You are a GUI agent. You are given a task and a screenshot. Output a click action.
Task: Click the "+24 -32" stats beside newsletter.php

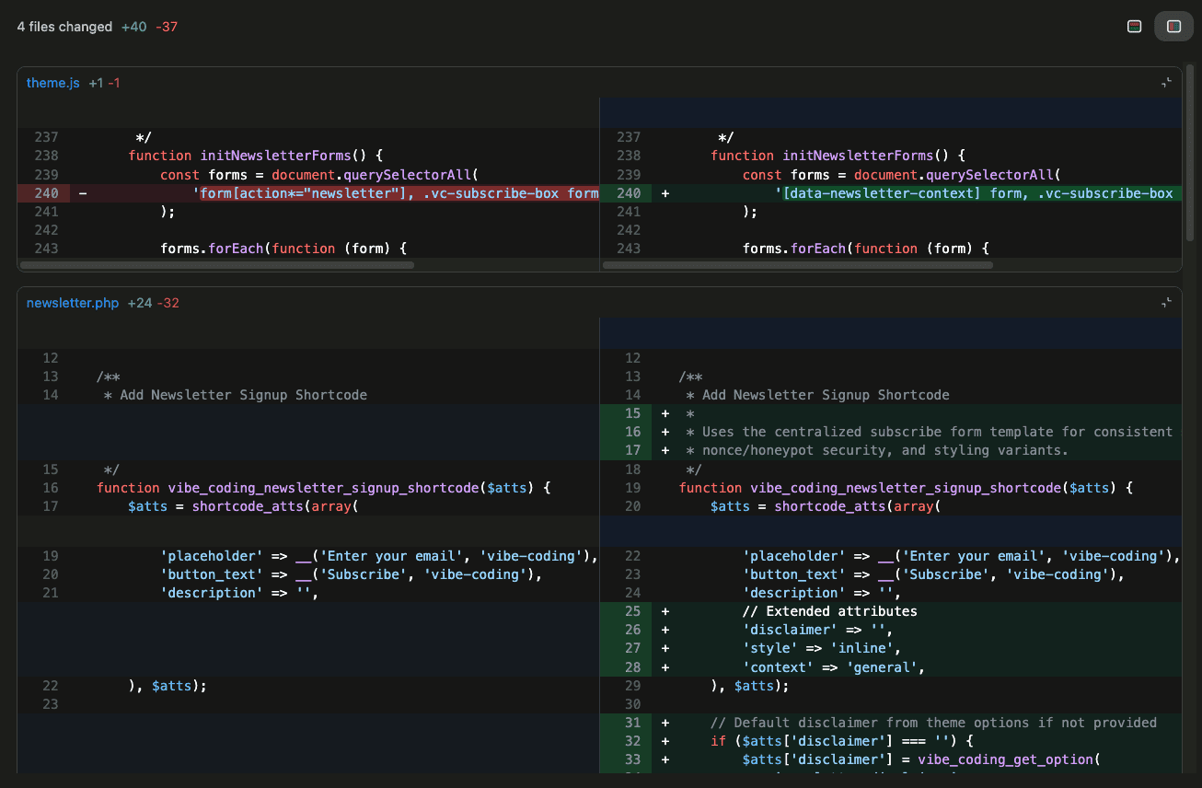[151, 302]
